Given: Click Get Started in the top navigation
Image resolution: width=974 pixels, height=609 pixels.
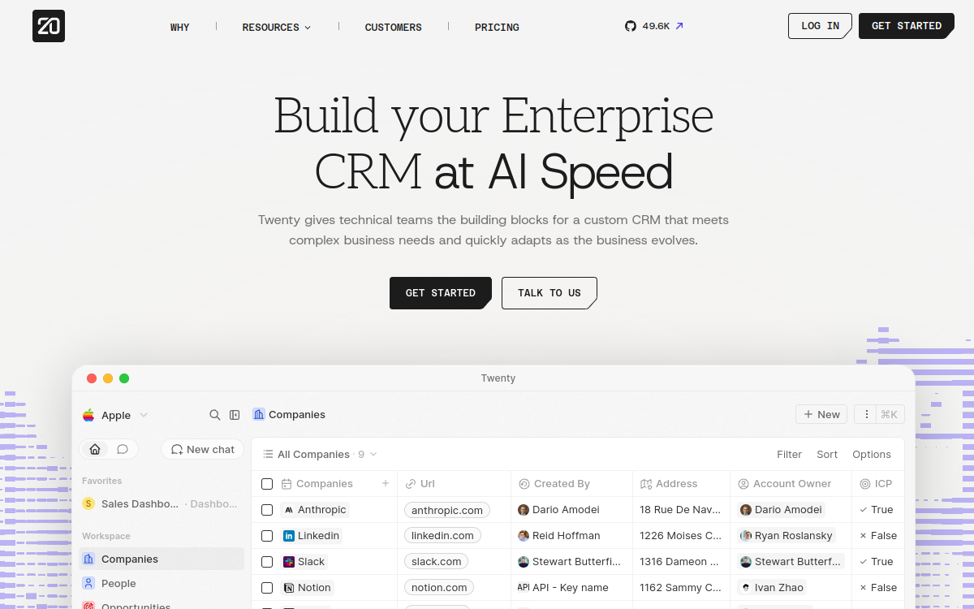Looking at the screenshot, I should click(906, 26).
